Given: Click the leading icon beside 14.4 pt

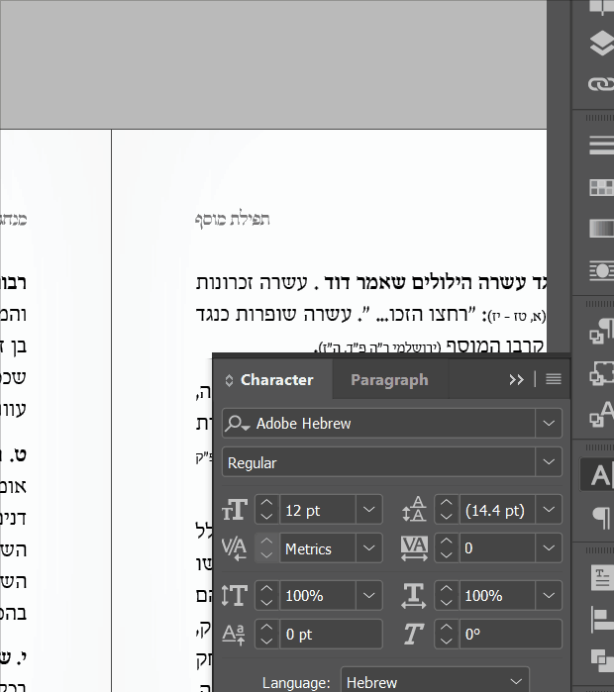Looking at the screenshot, I should pos(414,509).
